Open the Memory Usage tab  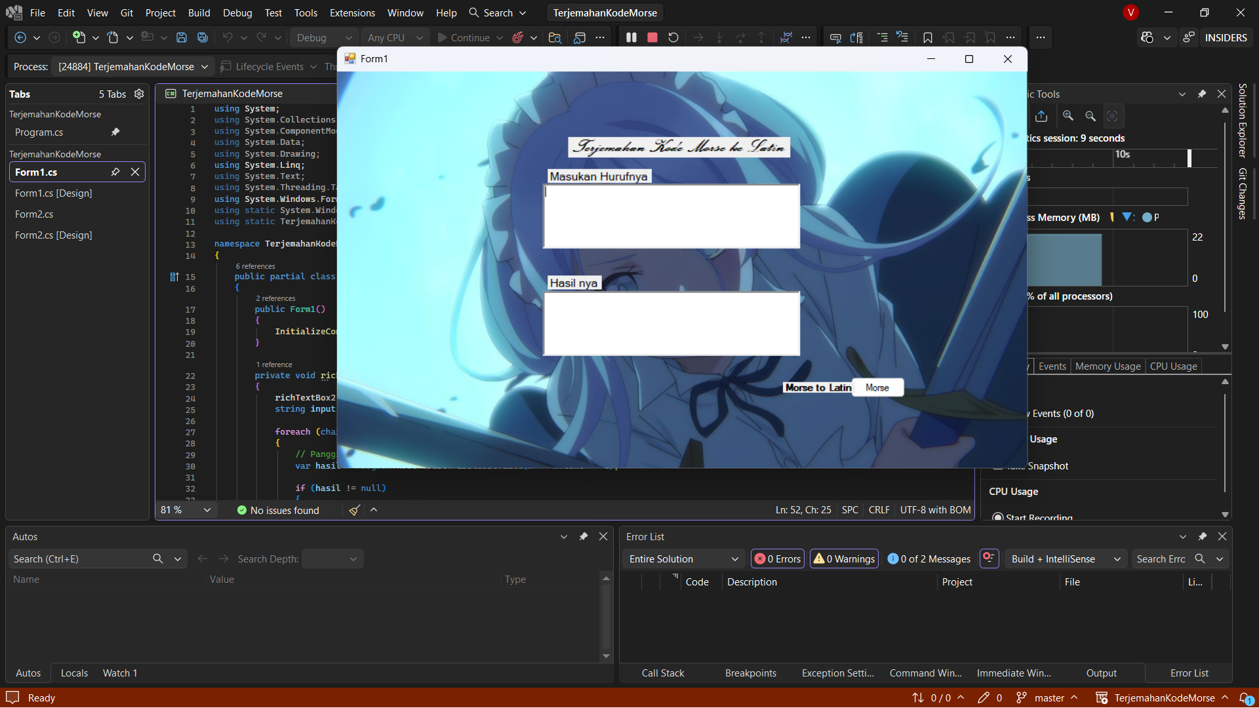click(x=1108, y=366)
